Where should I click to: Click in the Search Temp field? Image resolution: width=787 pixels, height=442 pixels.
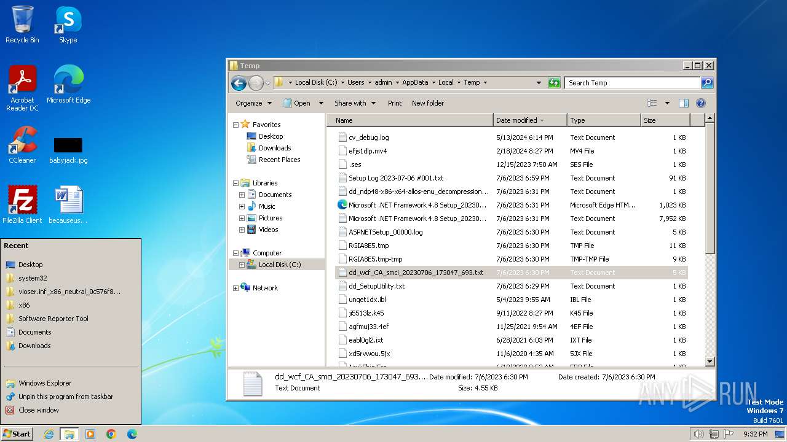pos(632,83)
